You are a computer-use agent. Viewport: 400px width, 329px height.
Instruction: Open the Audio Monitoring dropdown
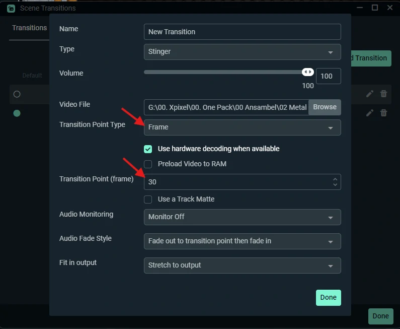[x=243, y=217]
